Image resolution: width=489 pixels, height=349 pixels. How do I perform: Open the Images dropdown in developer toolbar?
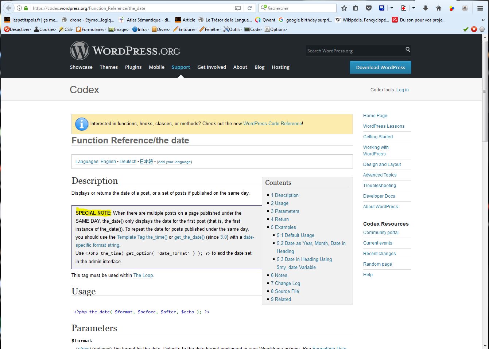pos(119,29)
